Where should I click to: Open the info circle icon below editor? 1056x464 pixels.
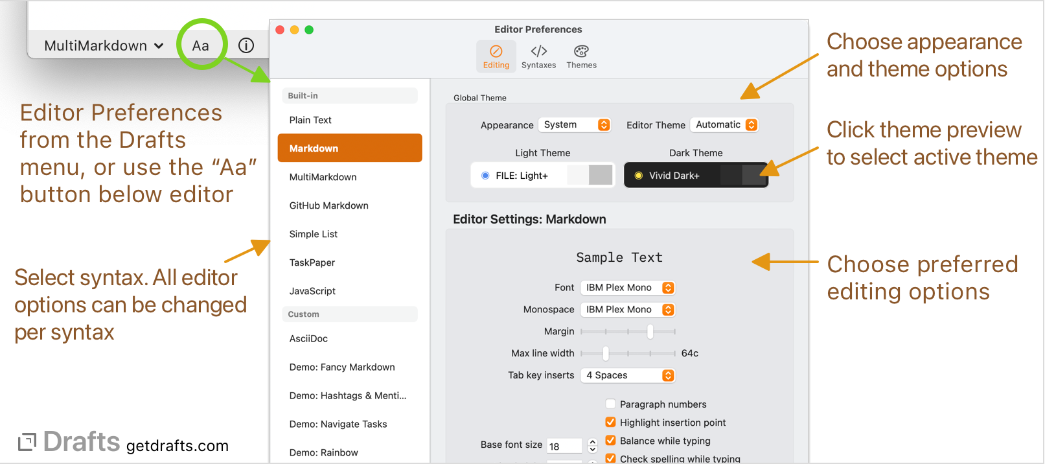pos(246,45)
